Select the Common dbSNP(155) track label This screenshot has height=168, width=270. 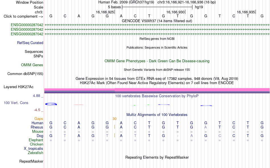point(25,74)
